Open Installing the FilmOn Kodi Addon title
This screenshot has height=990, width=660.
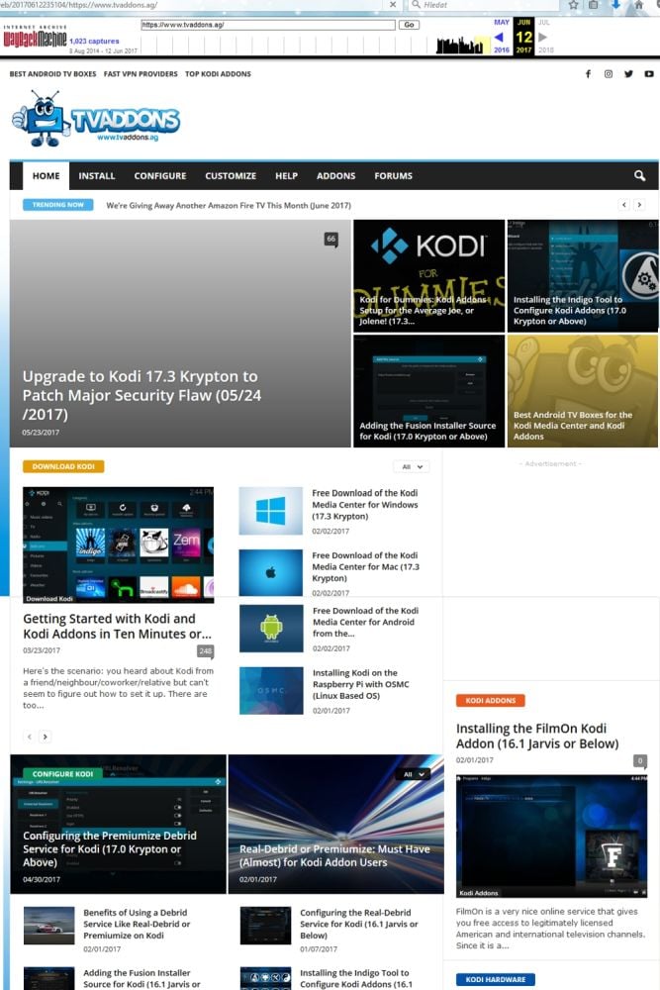[x=537, y=737]
